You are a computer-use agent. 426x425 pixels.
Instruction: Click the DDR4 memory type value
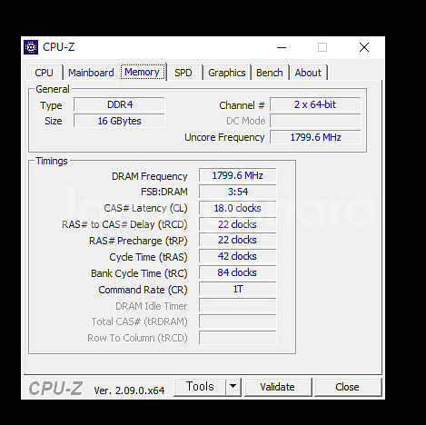tap(120, 104)
